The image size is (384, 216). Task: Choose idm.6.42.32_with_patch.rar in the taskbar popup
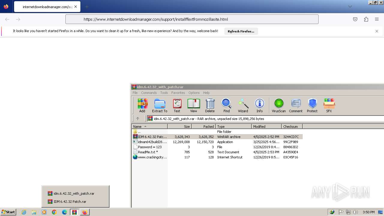(75, 193)
